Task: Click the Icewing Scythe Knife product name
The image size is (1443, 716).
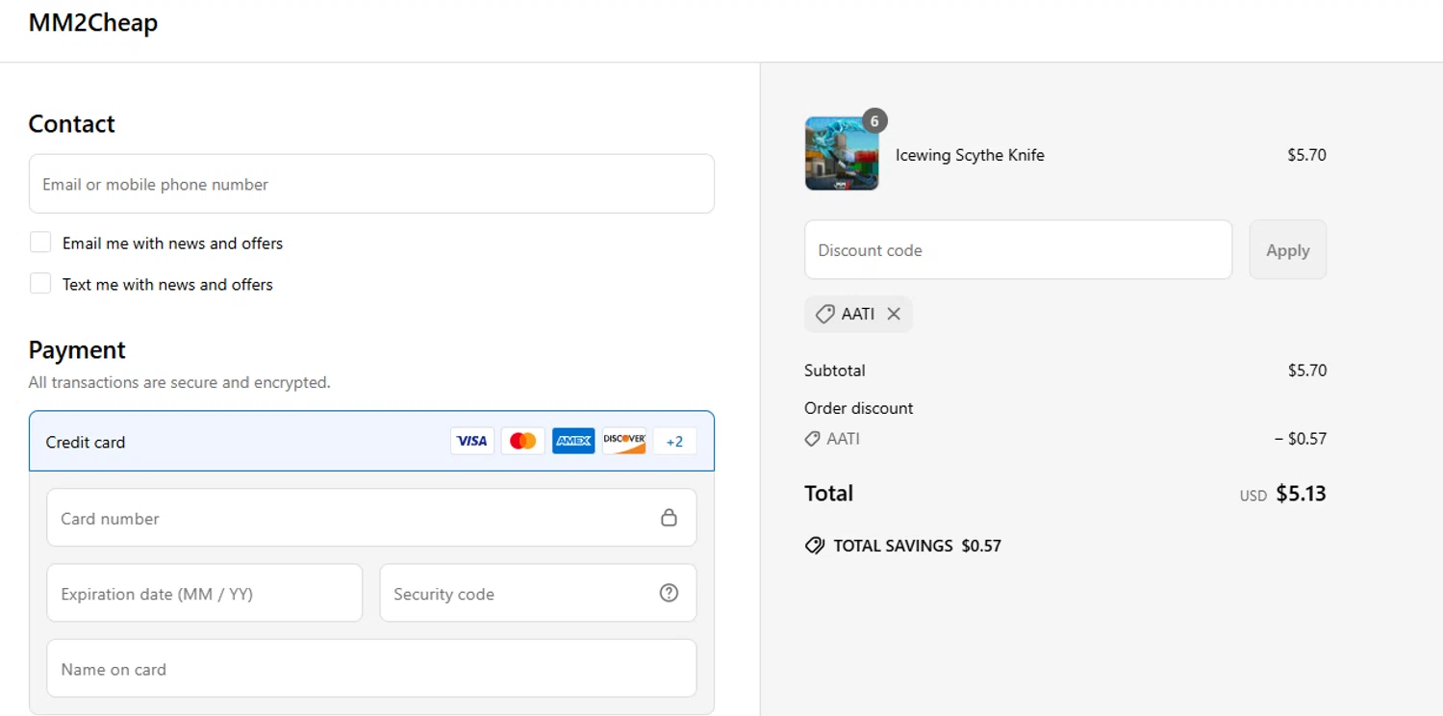Action: click(x=970, y=155)
